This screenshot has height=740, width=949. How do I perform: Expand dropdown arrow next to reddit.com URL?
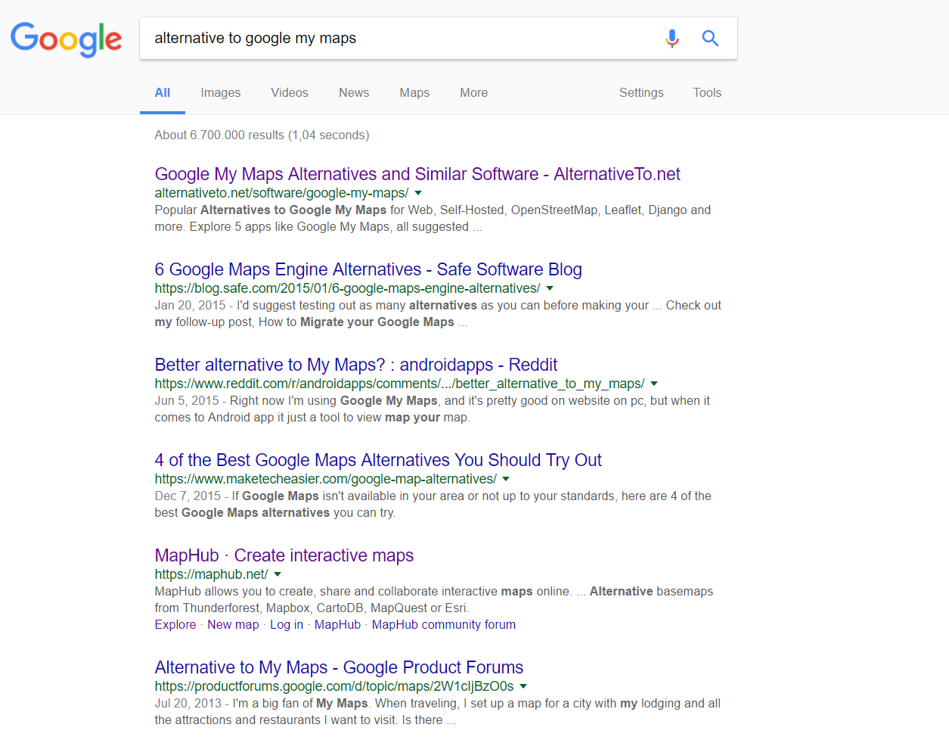[654, 384]
